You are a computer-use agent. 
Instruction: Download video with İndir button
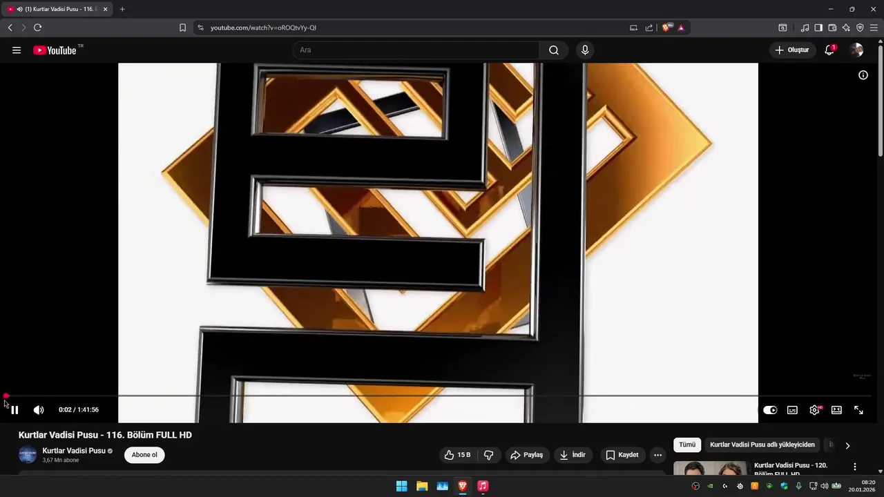pos(573,455)
